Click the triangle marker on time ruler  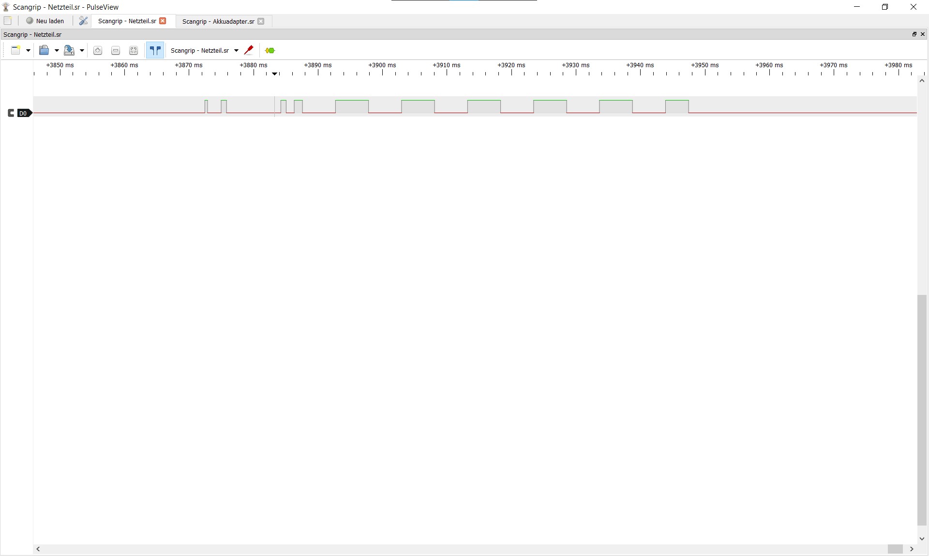(275, 73)
